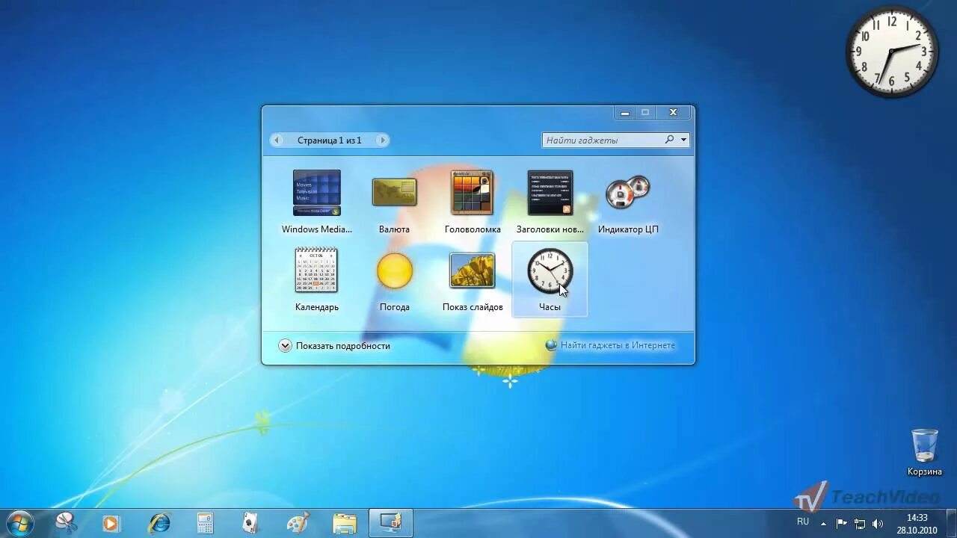Open Action Center flag icon
The width and height of the screenshot is (957, 538).
click(x=842, y=523)
